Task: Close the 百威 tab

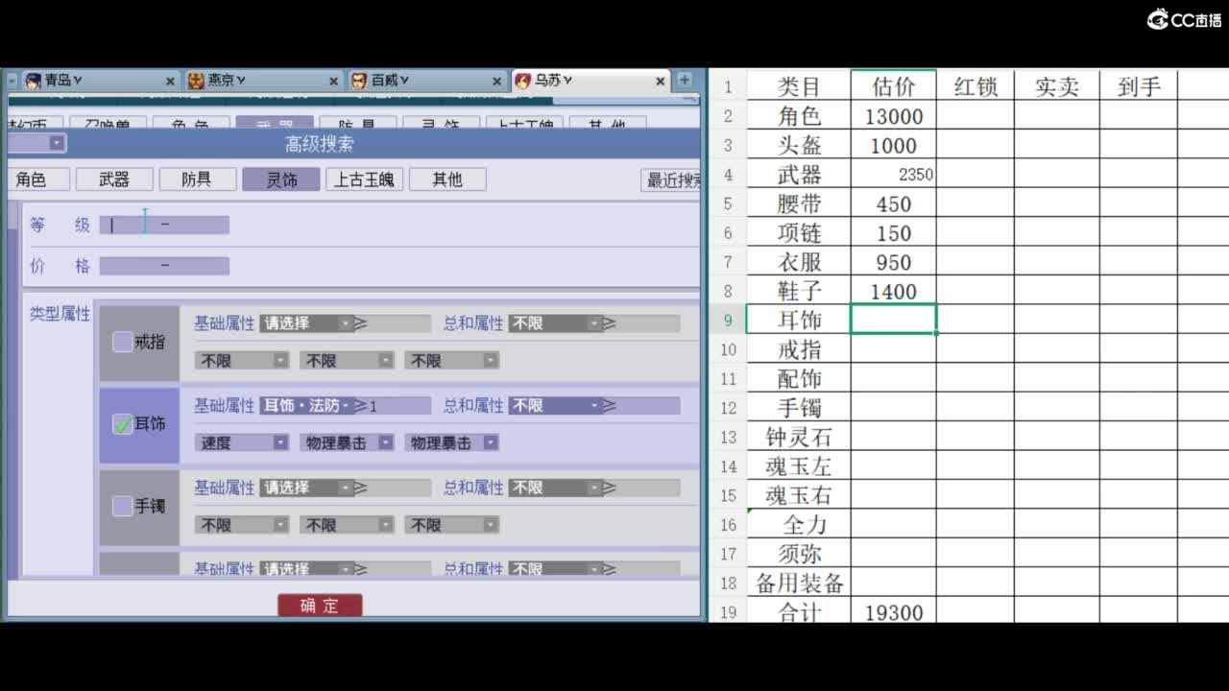Action: [x=497, y=82]
